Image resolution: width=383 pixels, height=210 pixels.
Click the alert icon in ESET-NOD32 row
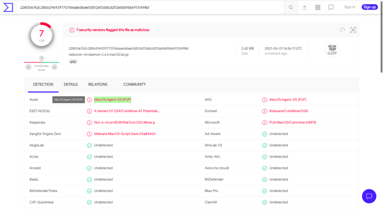pyautogui.click(x=90, y=111)
